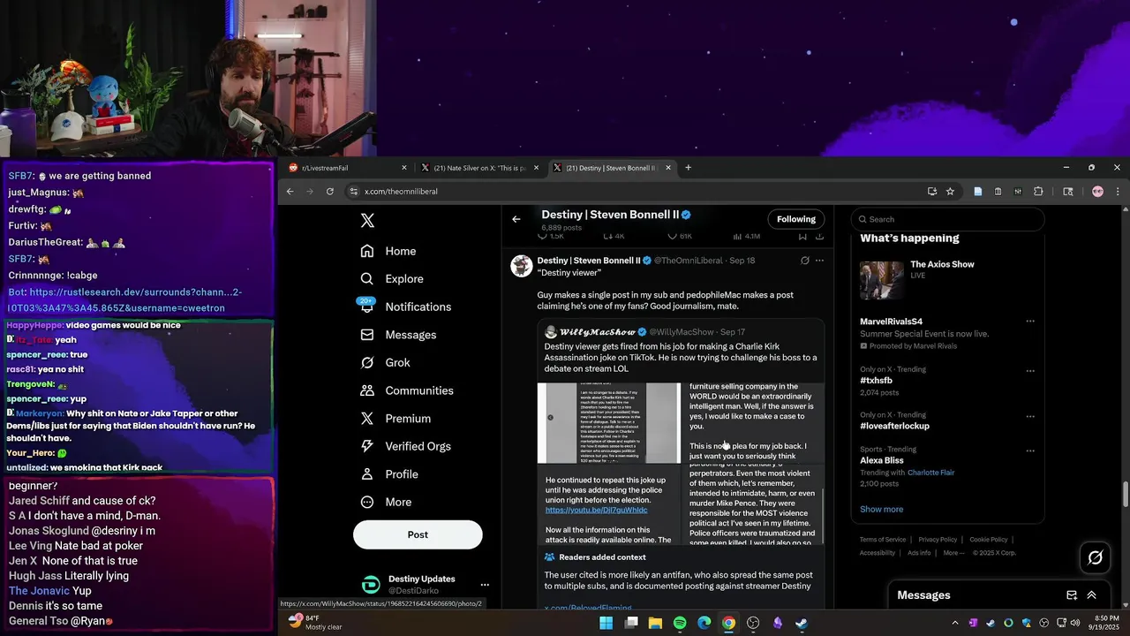Open the youtu.be link in quoted post
Viewport: 1130px width, 636px height.
pyautogui.click(x=596, y=510)
